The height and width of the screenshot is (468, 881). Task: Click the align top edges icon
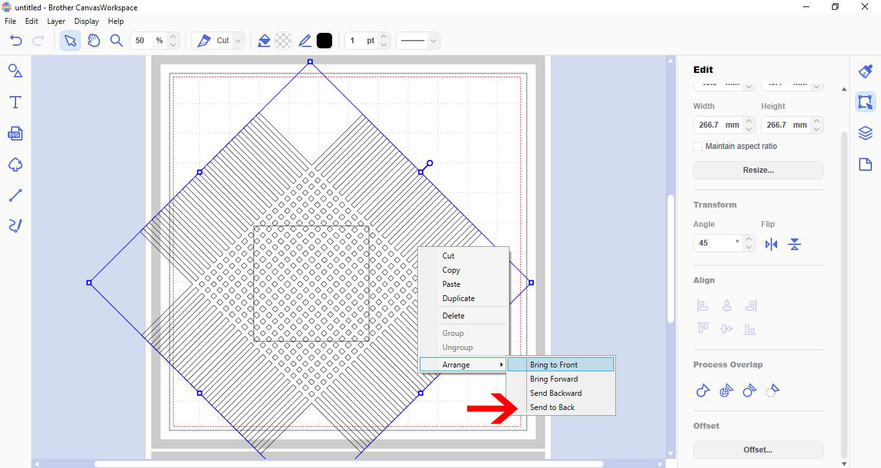[703, 329]
